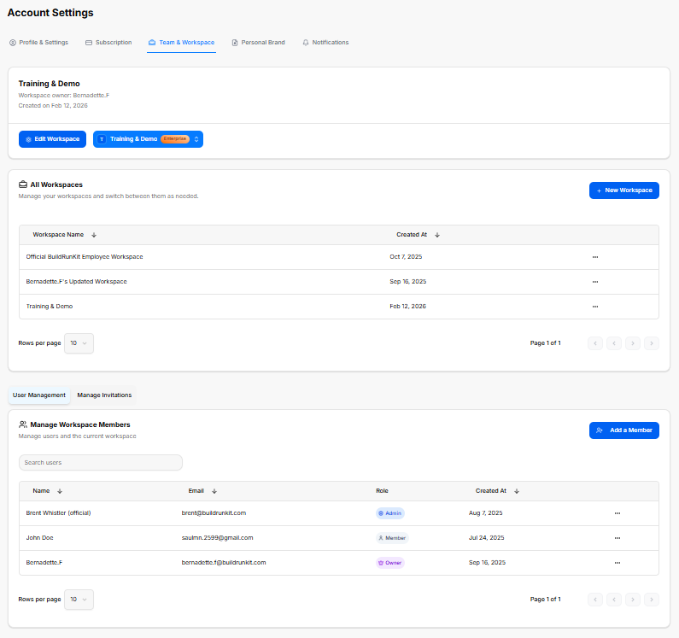Click saulmn.2599@gmail.com email cell
679x638 pixels.
pyautogui.click(x=217, y=537)
